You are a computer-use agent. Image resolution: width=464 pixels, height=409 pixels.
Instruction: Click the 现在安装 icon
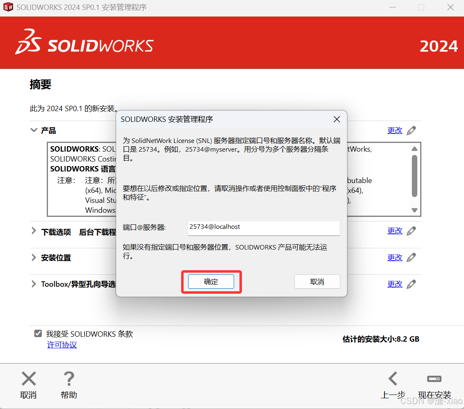[434, 378]
